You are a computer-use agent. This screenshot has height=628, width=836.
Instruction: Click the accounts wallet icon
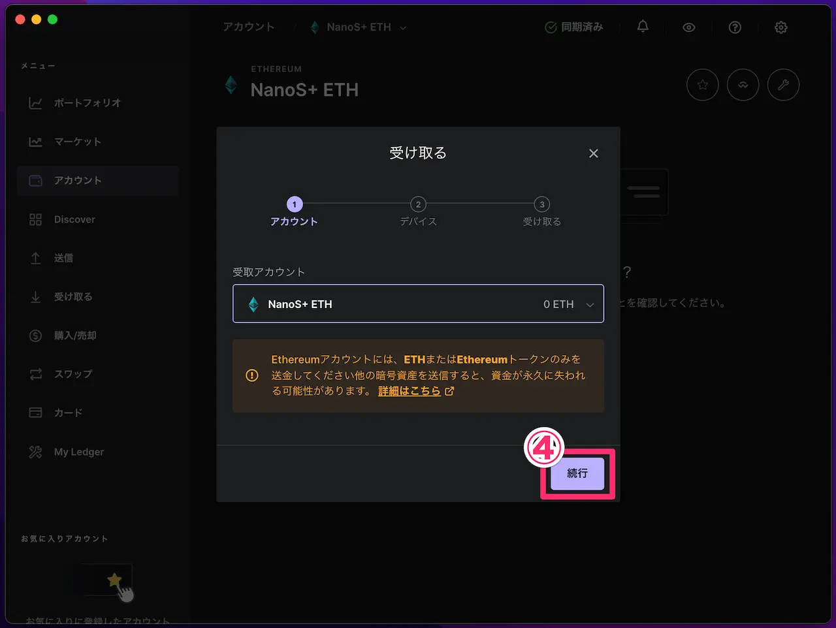pyautogui.click(x=36, y=181)
